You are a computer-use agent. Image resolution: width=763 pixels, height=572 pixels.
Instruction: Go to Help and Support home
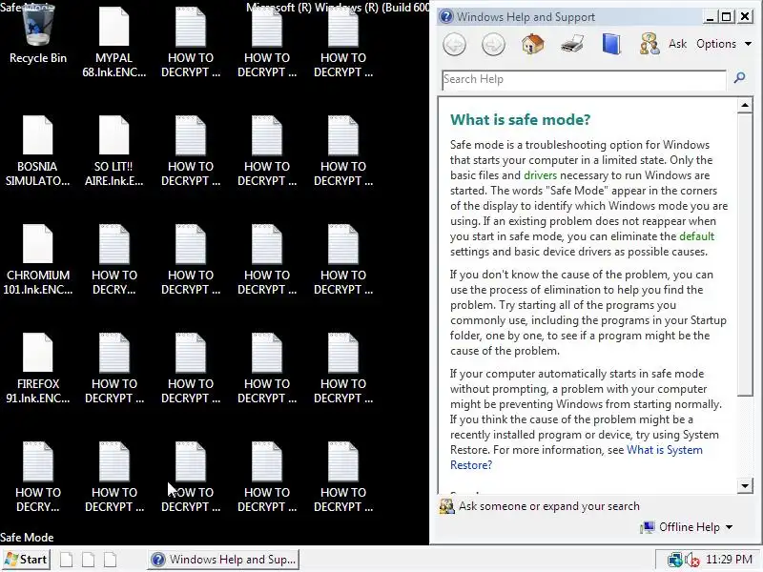click(x=533, y=44)
